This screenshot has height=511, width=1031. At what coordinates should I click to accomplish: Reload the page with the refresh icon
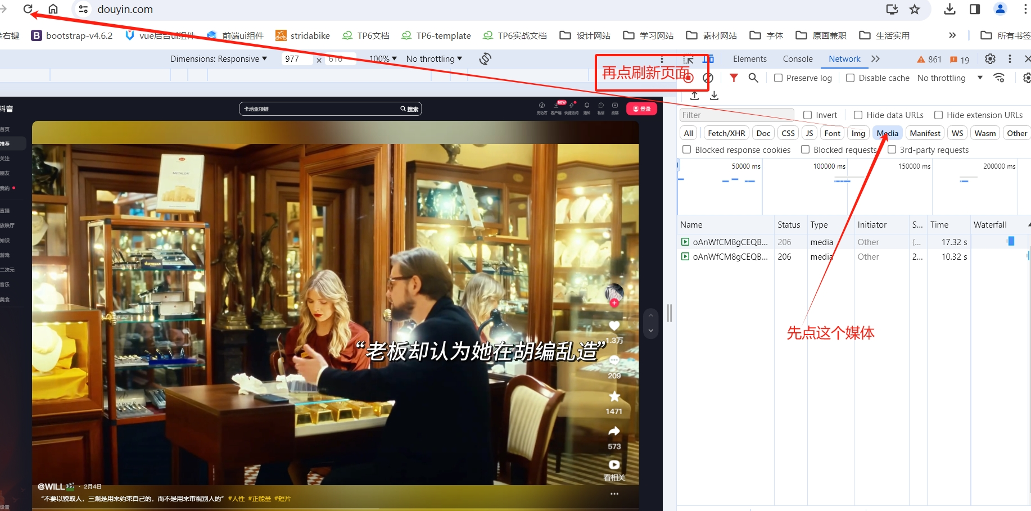[28, 9]
